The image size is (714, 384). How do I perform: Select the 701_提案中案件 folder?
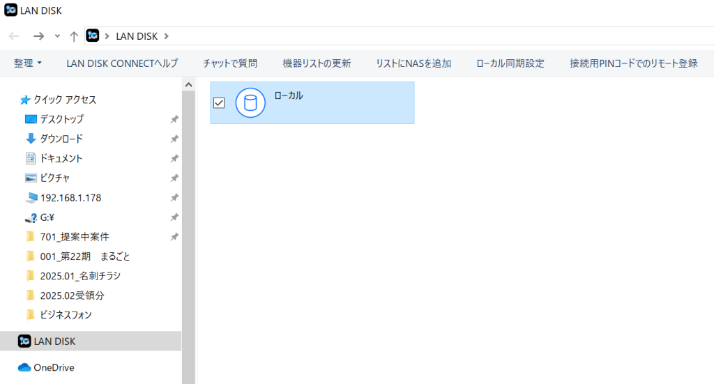pos(75,236)
